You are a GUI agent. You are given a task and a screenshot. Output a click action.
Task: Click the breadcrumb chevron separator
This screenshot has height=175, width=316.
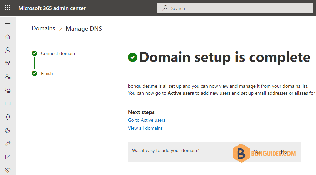pos(61,29)
